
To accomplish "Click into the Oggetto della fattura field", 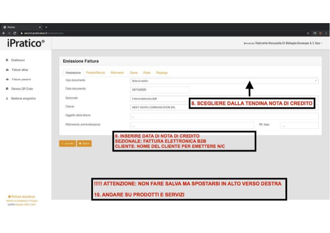I will 224,116.
